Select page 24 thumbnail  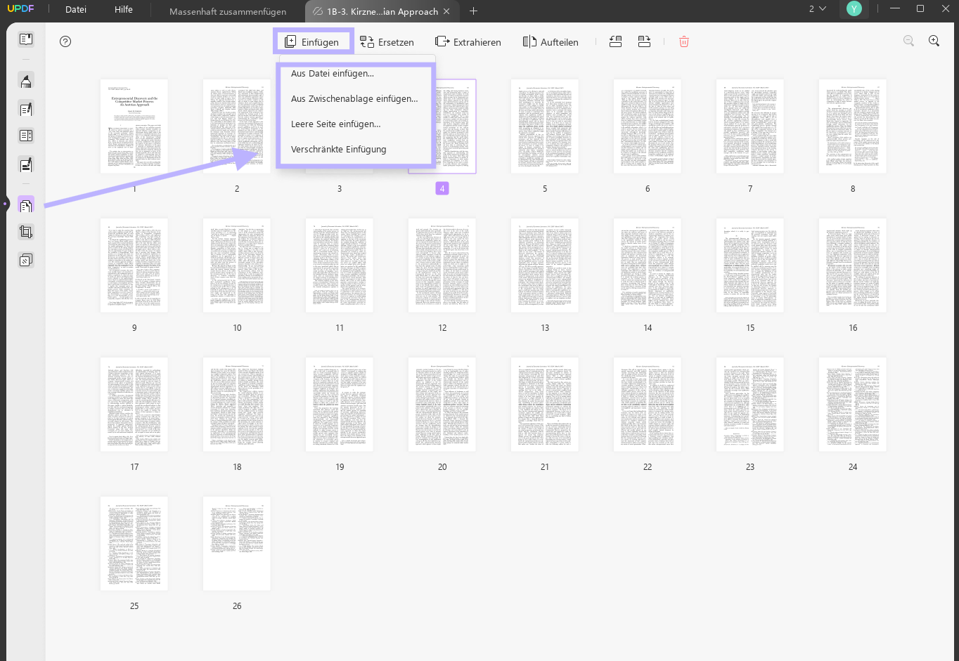click(853, 404)
